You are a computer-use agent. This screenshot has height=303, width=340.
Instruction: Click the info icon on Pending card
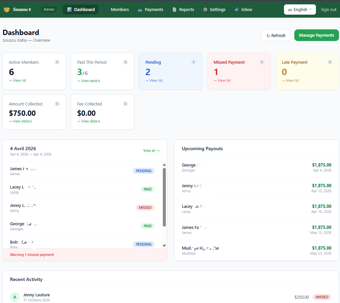194,62
